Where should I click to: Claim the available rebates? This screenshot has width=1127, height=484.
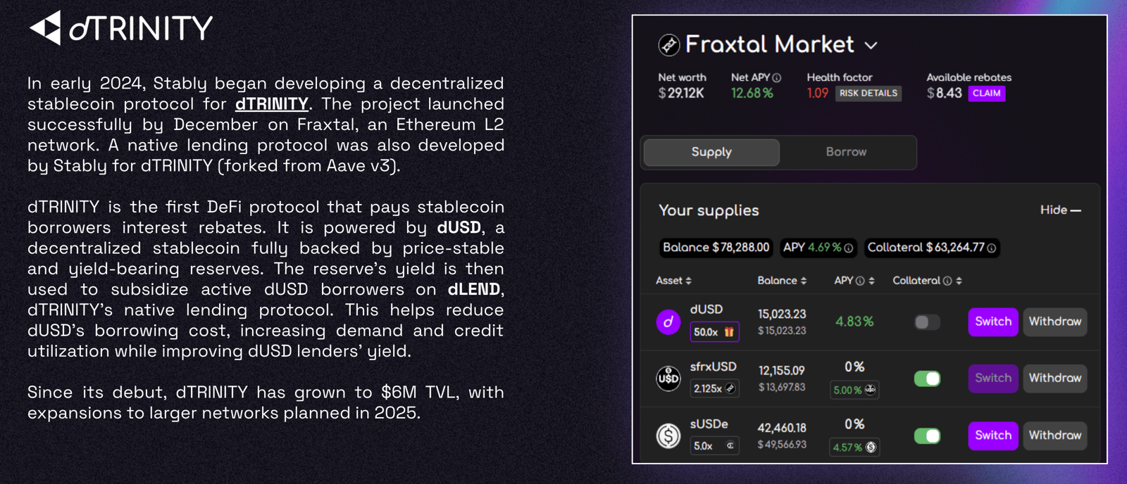click(x=987, y=94)
